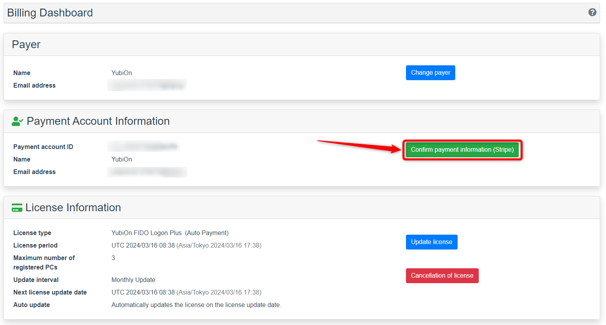Viewport: 606px width, 325px height.
Task: Select the License period date value
Action: [x=186, y=245]
